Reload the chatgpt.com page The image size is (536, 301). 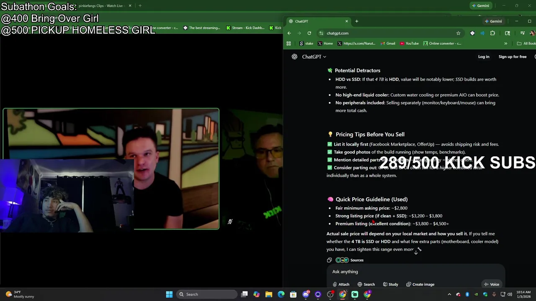coord(309,33)
